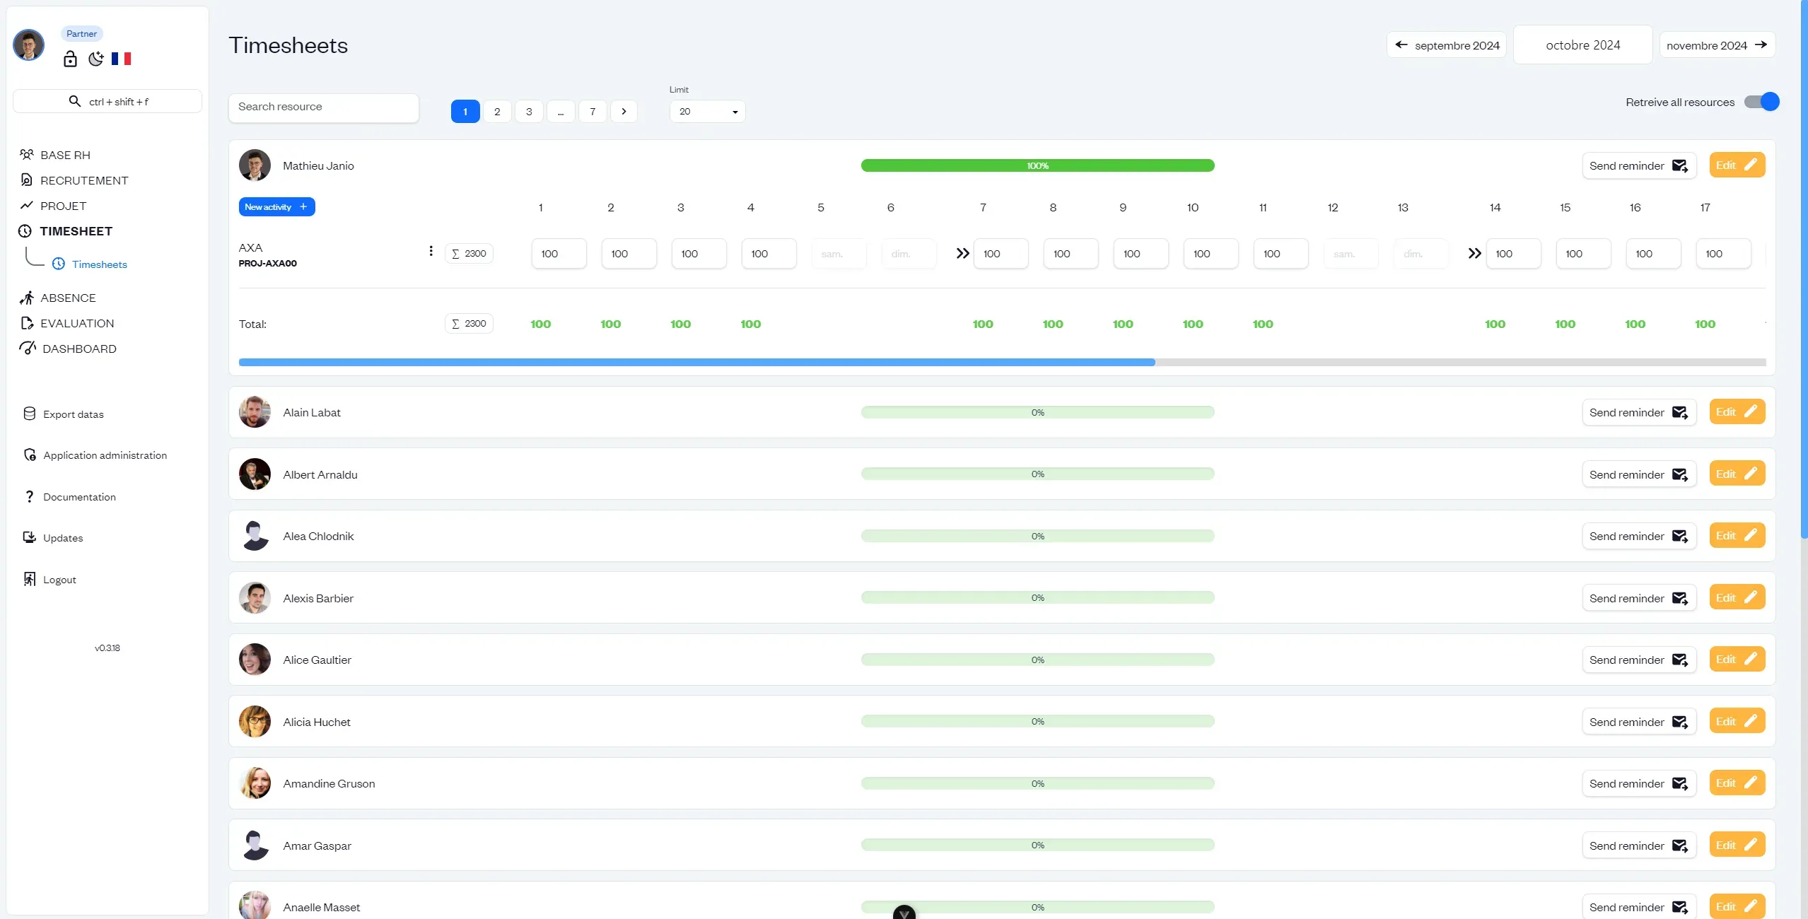Click the BASE RH sidebar icon
1808x919 pixels.
(27, 153)
